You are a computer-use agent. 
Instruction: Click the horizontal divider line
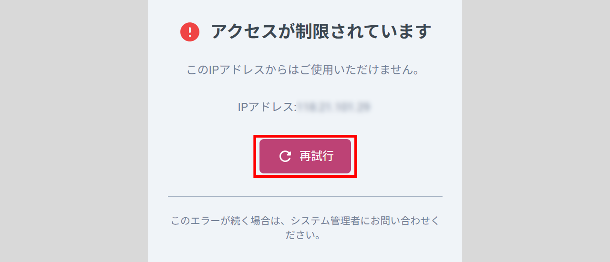[x=305, y=196]
